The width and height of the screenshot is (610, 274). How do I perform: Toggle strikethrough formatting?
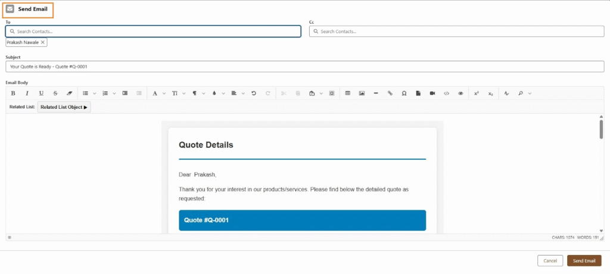click(x=55, y=93)
